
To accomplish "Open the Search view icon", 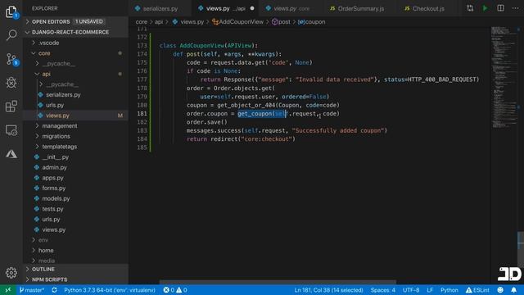I will (x=11, y=34).
